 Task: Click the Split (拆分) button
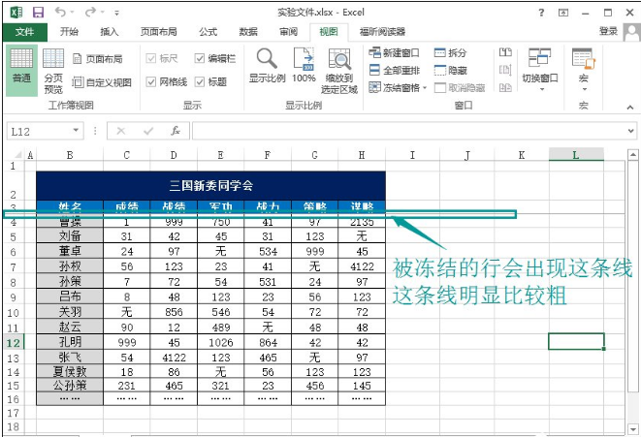(450, 52)
